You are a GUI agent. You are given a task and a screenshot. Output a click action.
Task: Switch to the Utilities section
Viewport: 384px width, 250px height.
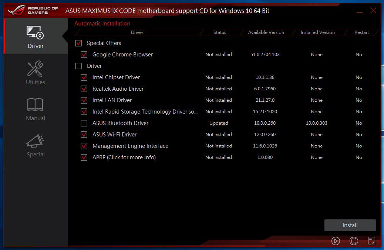(36, 73)
